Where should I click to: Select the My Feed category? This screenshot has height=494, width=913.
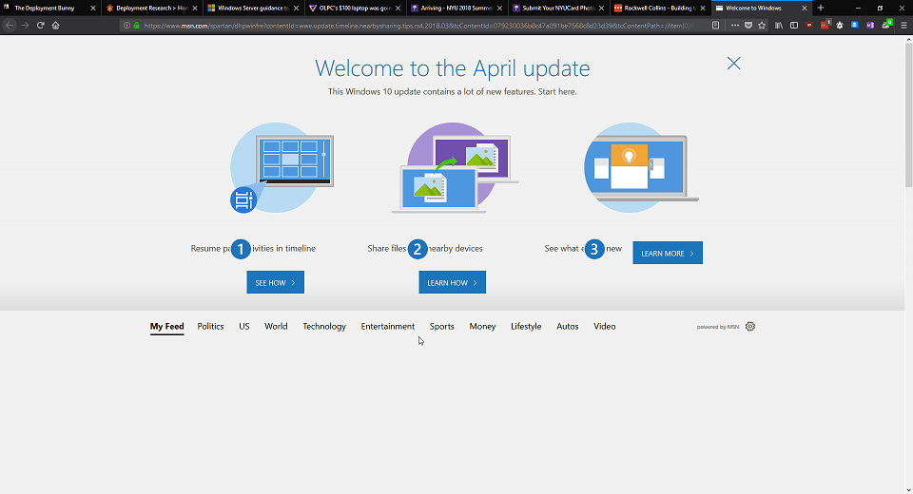point(166,327)
